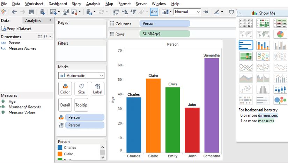The height and width of the screenshot is (163, 288).
Task: Select the box-and-whisker plot in Show Me
Action: click(280, 89)
